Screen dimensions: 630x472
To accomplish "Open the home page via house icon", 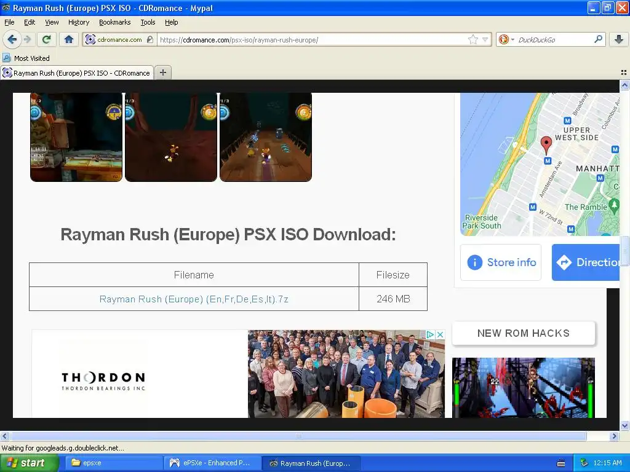I will [x=69, y=39].
